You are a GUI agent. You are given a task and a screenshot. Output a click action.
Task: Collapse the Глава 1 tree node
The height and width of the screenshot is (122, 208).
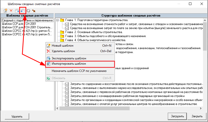click(58, 20)
